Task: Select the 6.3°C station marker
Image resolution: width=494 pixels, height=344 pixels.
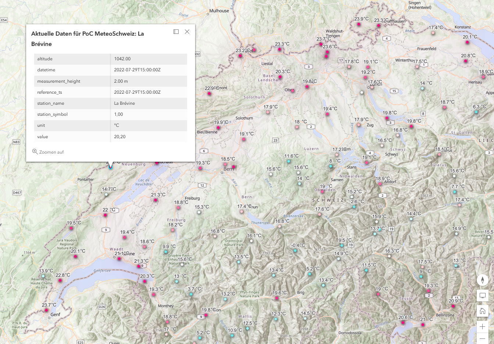Action: pos(476,112)
